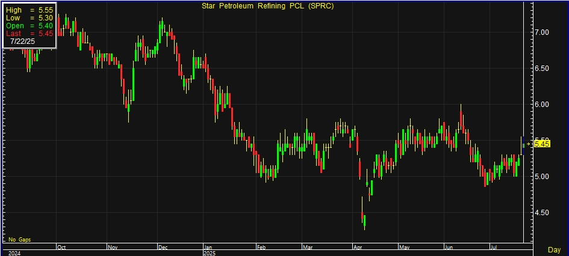Click the 2024 year label
The width and height of the screenshot is (569, 256).
pos(14,253)
